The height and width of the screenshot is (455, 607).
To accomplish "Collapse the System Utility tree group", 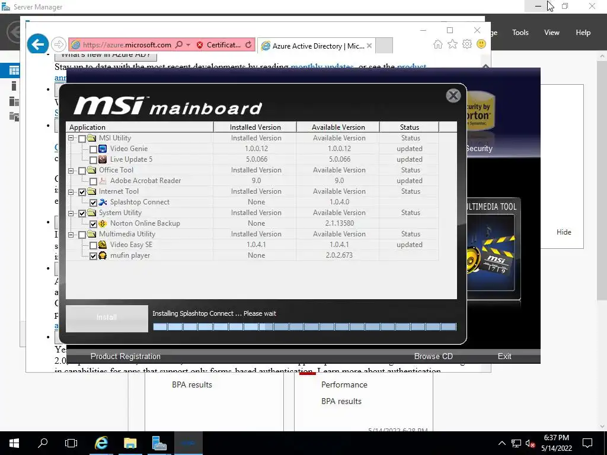I will tap(71, 213).
